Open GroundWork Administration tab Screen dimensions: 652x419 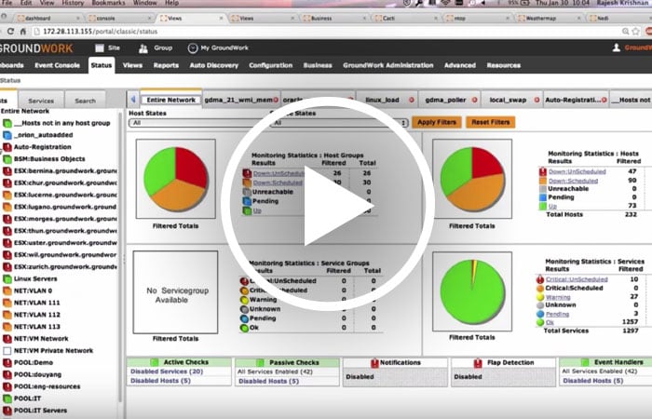coord(388,65)
